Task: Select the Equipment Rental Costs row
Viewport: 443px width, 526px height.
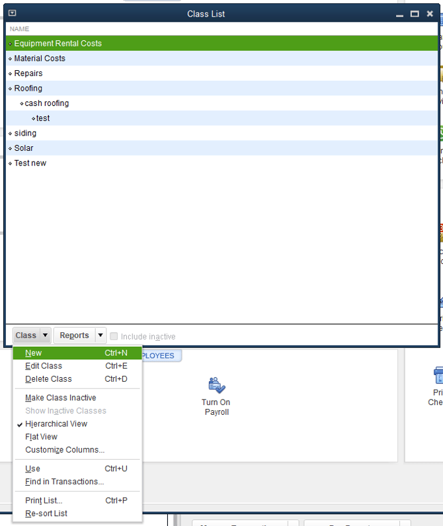Action: 58,44
